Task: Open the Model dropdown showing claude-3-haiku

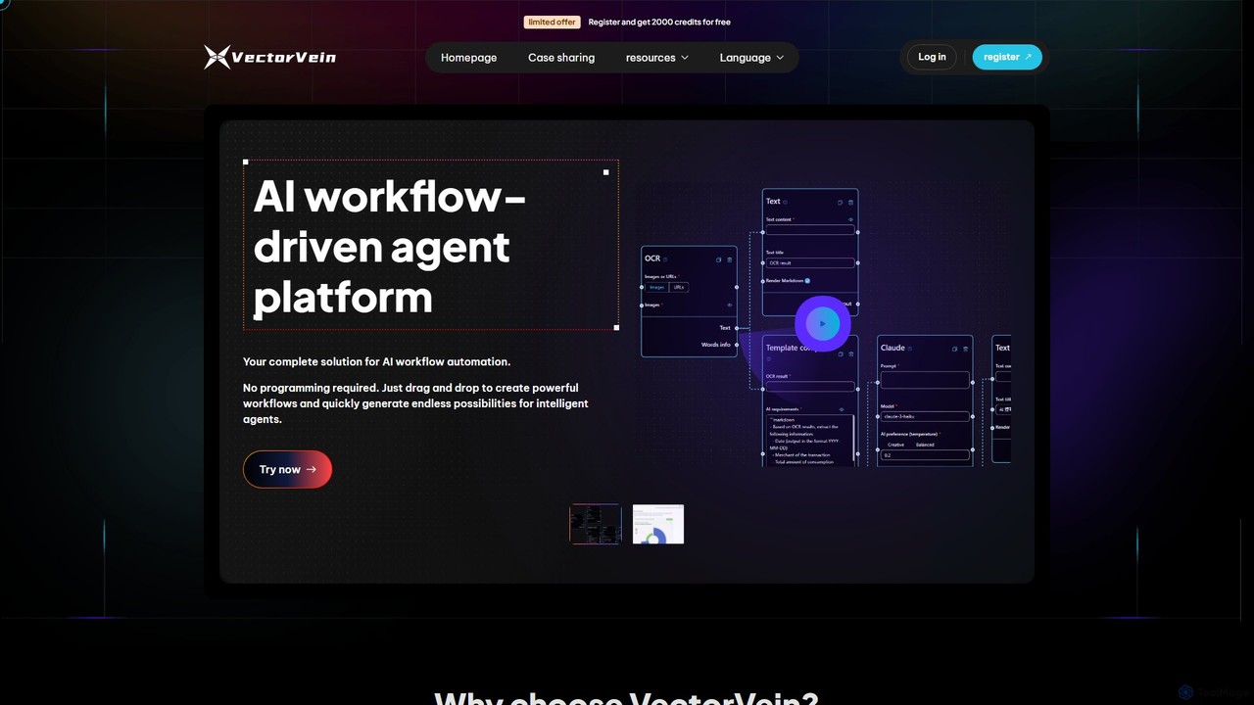Action: point(925,416)
